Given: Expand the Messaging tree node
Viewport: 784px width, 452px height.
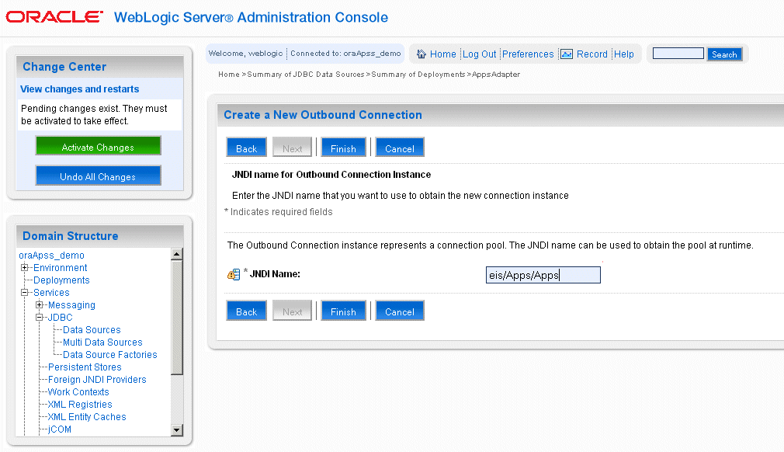Looking at the screenshot, I should (x=39, y=304).
